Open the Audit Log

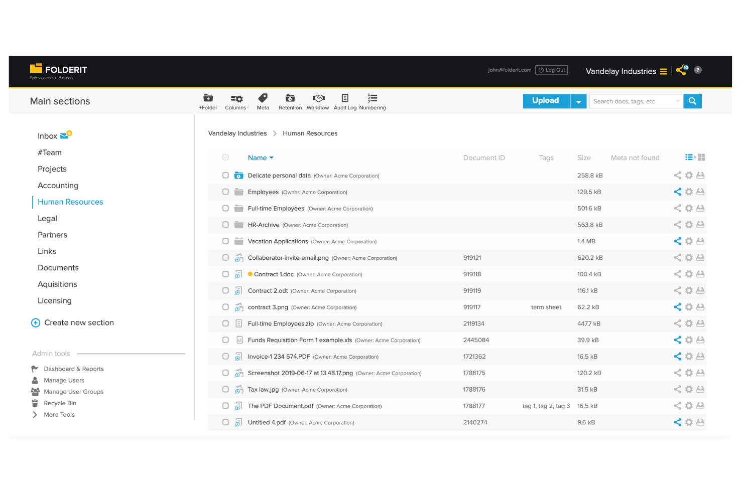click(x=345, y=102)
